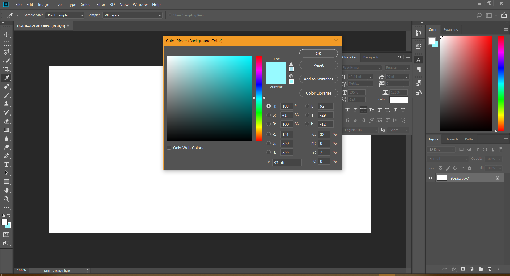The width and height of the screenshot is (510, 276).
Task: Select the Brush tool
Action: [x=6, y=95]
